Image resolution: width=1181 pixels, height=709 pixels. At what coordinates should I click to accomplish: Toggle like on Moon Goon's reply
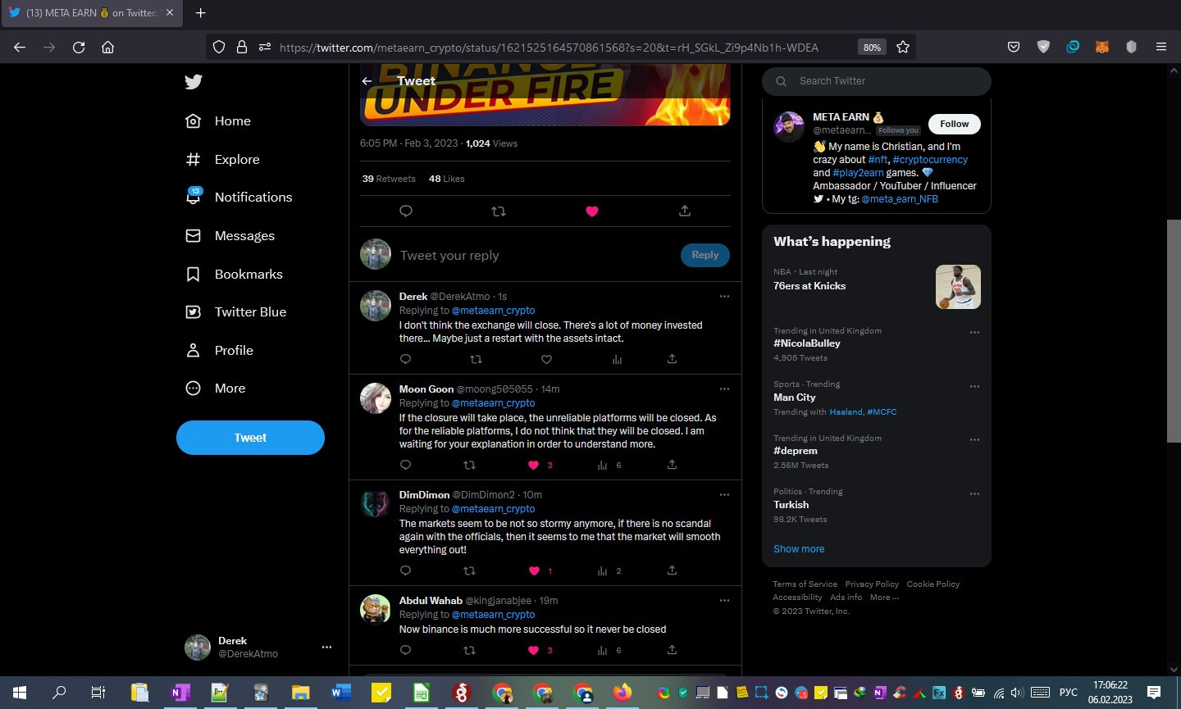pos(533,465)
